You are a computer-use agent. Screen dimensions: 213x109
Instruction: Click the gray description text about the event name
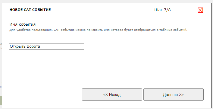(x=98, y=30)
